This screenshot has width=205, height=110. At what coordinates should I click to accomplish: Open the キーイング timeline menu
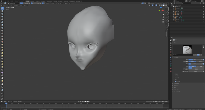coord(11,102)
